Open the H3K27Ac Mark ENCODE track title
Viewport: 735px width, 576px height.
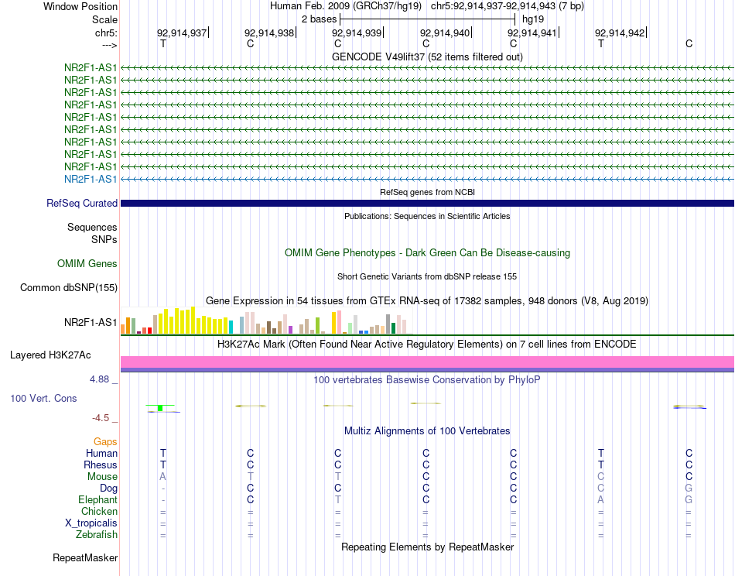tap(427, 345)
